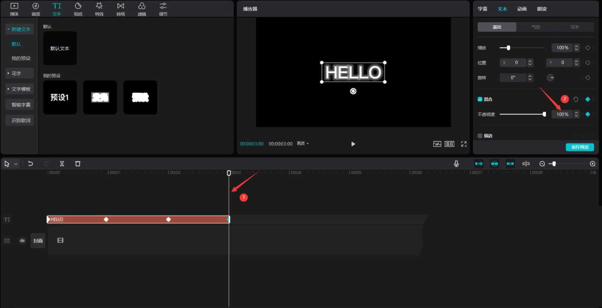Click the 封面 cover button on track

(x=38, y=241)
